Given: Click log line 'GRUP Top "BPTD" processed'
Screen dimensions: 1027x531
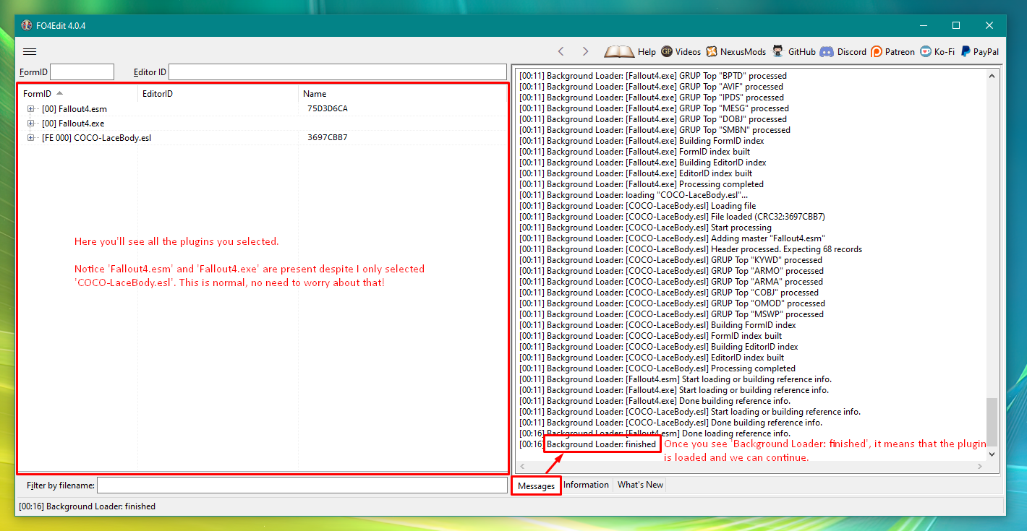Looking at the screenshot, I should tap(653, 76).
